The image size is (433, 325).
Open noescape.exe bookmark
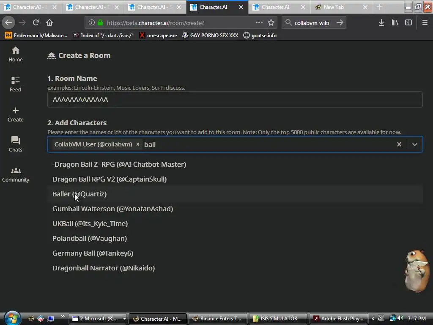tap(158, 36)
